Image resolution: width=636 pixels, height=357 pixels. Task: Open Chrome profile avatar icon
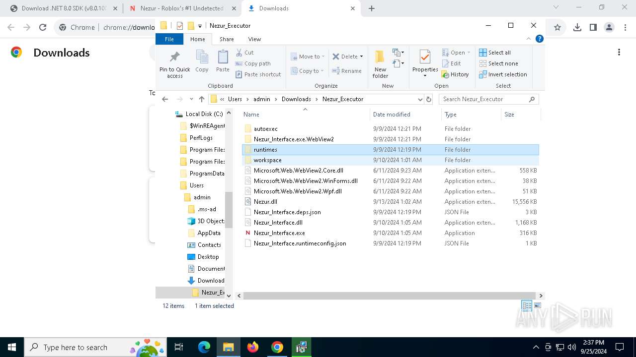click(x=609, y=27)
